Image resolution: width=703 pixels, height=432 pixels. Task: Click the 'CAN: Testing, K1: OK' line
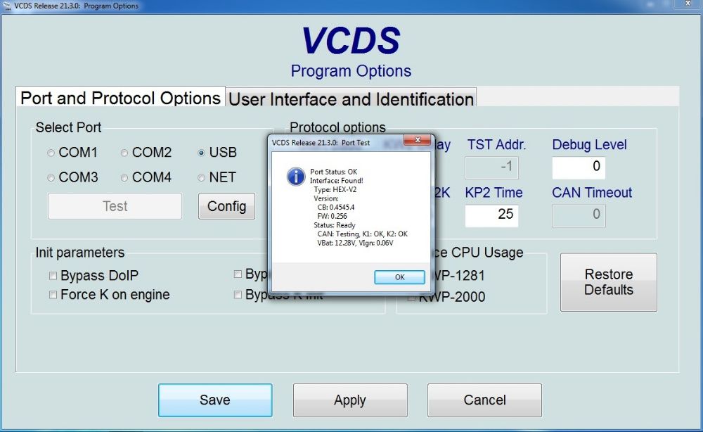[x=362, y=234]
